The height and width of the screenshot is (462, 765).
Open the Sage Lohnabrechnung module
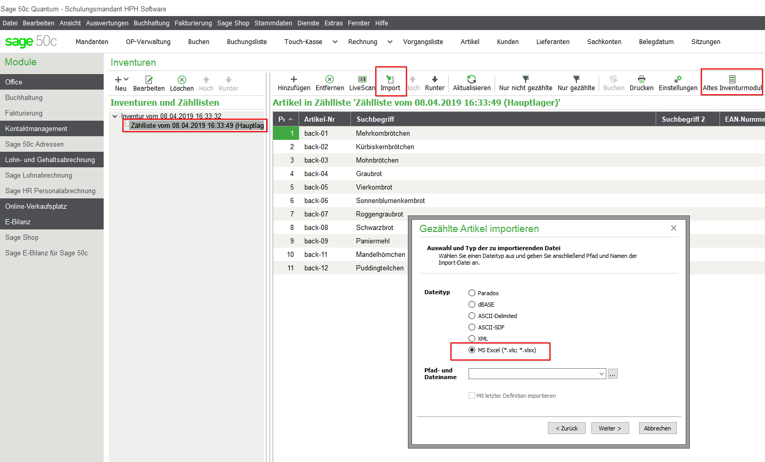pos(52,175)
